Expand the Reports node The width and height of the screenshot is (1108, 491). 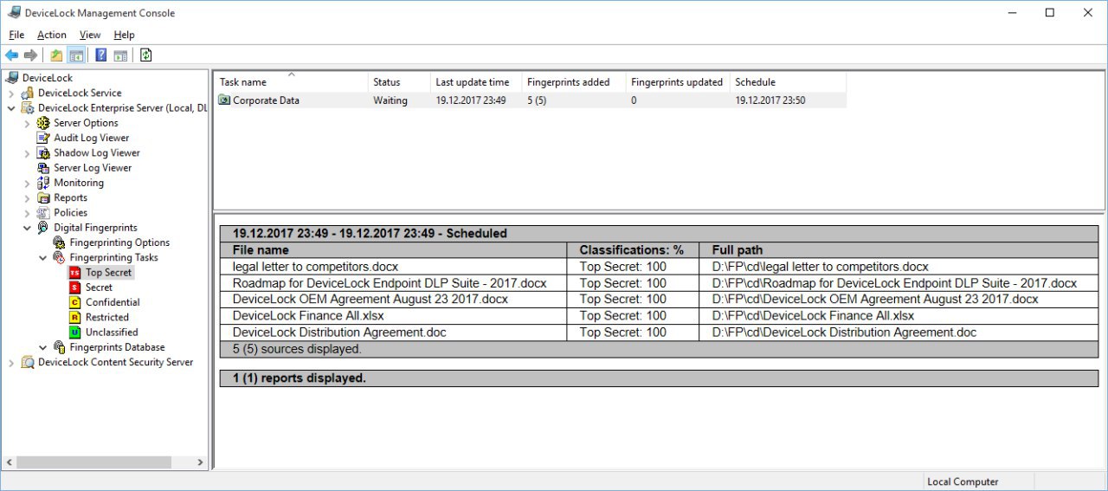(27, 198)
